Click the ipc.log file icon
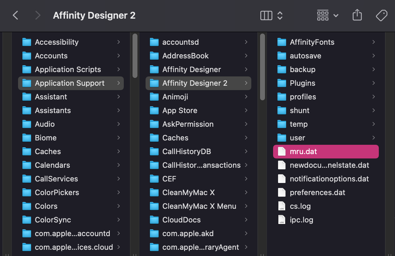The height and width of the screenshot is (256, 395). (x=282, y=220)
